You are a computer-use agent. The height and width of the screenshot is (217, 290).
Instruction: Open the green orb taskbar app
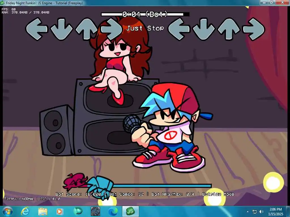coord(78,211)
